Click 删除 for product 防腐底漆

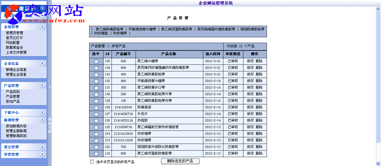(259, 107)
